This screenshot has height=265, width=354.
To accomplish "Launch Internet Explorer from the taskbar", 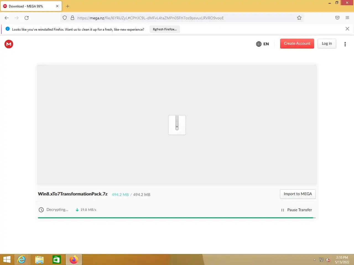I will coord(22,259).
